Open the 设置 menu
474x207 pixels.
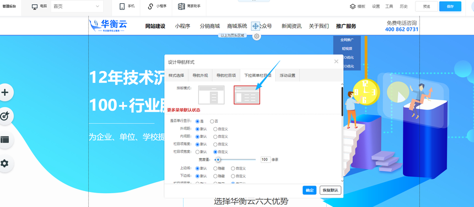pos(376,7)
